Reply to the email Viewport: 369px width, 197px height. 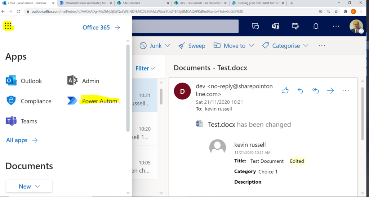(300, 90)
